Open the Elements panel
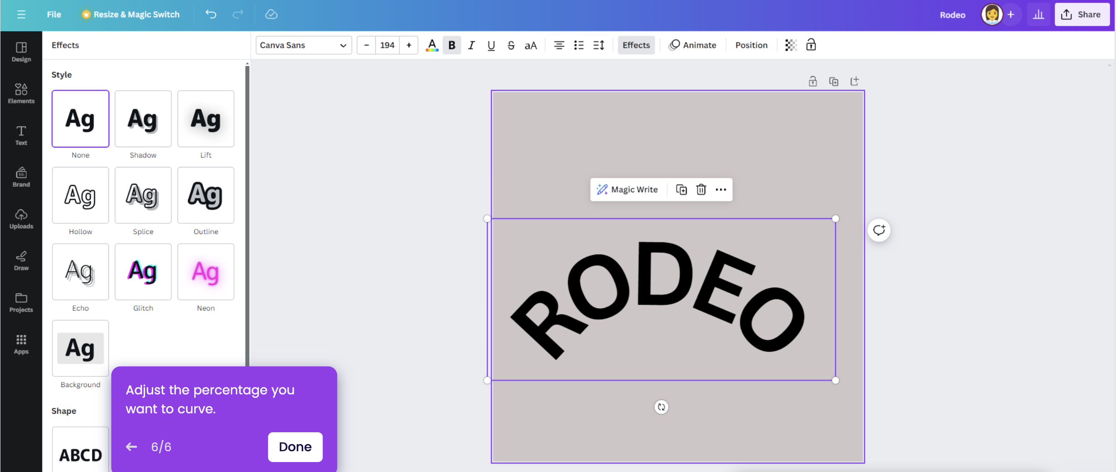This screenshot has height=472, width=1116. [21, 93]
